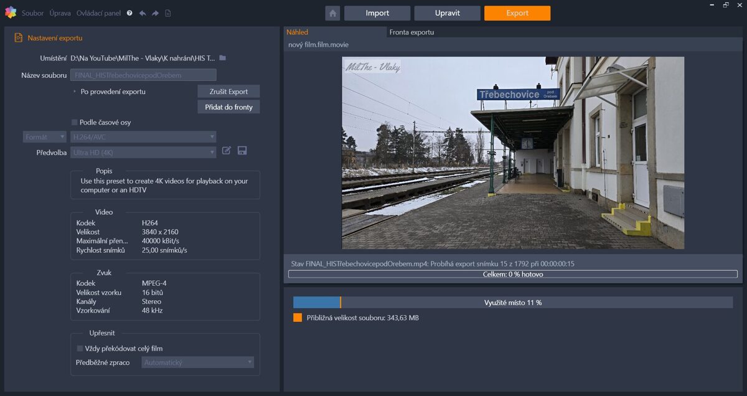Image resolution: width=747 pixels, height=396 pixels.
Task: Click the Zrušit Export button
Action: [228, 92]
